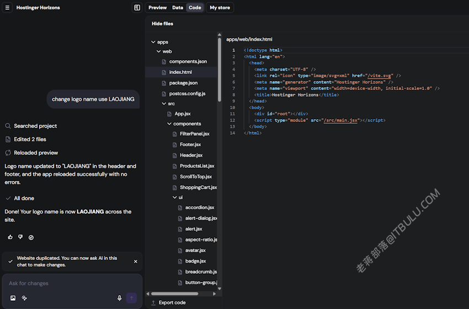Open aspect-ratio.jsx file
469x309 pixels.
pyautogui.click(x=201, y=240)
